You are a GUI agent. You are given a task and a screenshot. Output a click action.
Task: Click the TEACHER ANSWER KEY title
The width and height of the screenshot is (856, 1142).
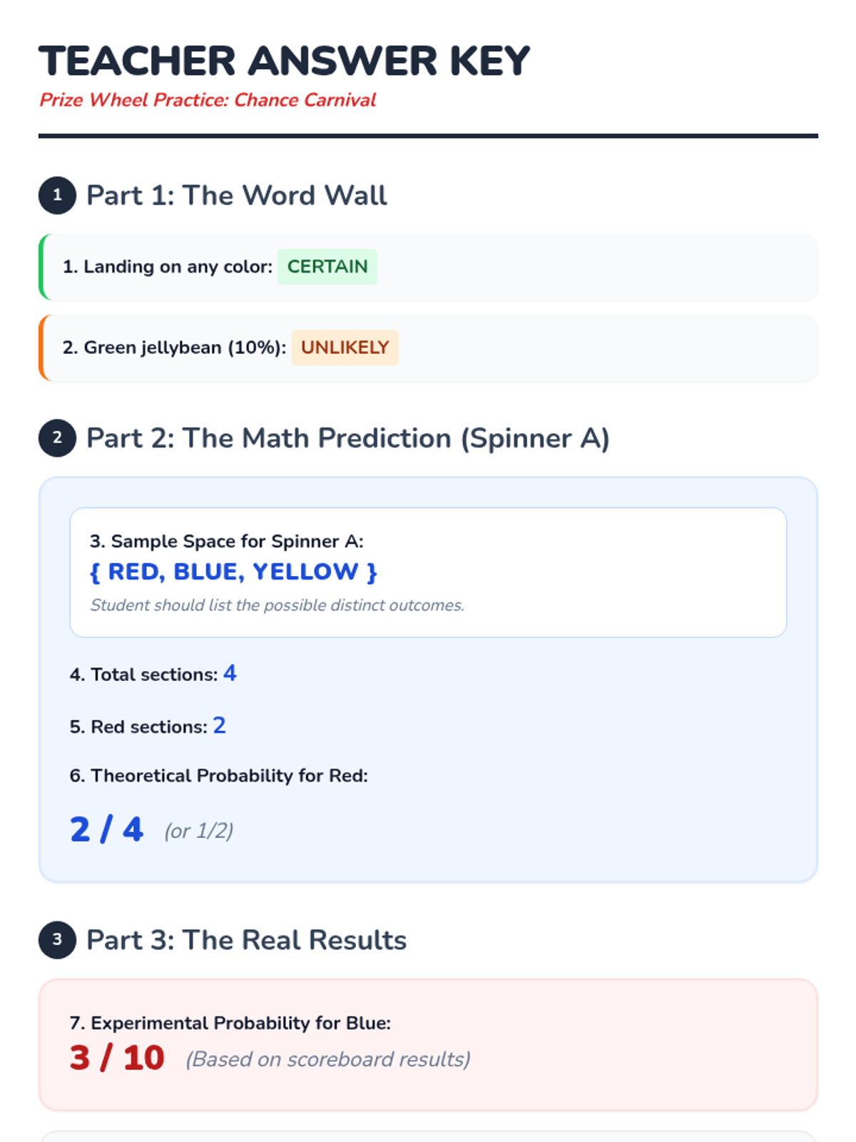284,61
